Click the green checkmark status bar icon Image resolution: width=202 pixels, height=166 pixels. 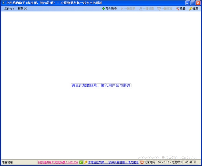[81, 162]
